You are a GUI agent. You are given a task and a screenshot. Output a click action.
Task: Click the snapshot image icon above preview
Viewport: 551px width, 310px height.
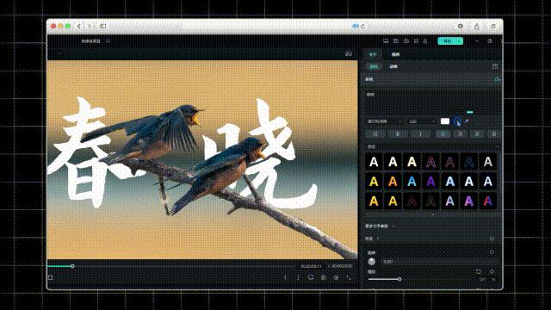pos(349,53)
